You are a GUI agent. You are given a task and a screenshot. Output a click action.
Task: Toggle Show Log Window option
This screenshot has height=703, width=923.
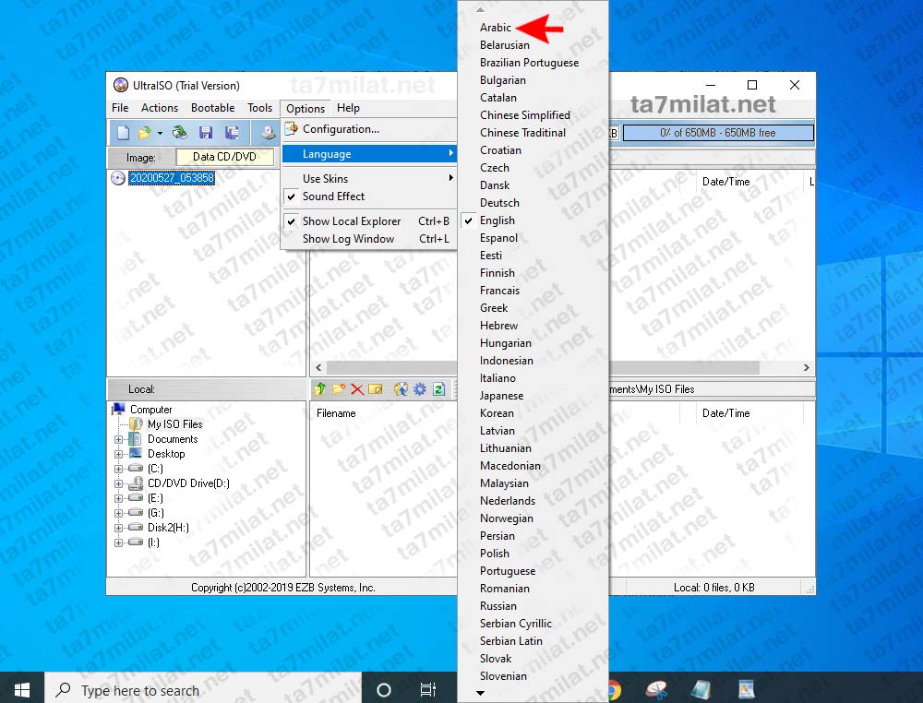[369, 239]
